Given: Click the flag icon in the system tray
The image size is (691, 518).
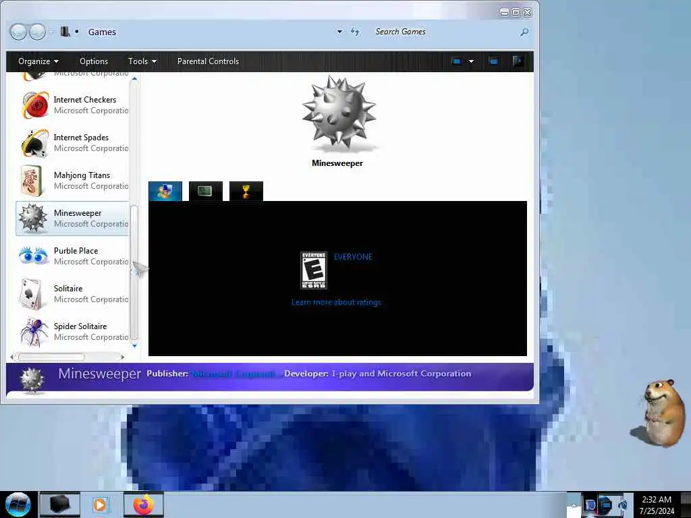Looking at the screenshot, I should pyautogui.click(x=589, y=505).
